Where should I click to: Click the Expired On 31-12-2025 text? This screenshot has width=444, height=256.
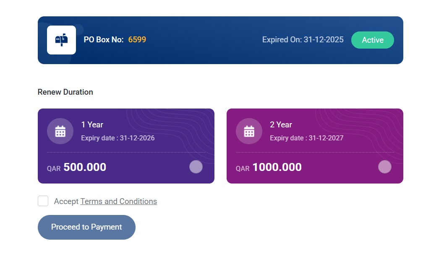coord(303,40)
